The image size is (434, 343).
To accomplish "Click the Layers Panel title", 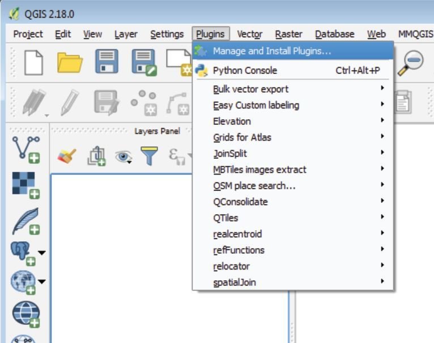I will coord(157,131).
